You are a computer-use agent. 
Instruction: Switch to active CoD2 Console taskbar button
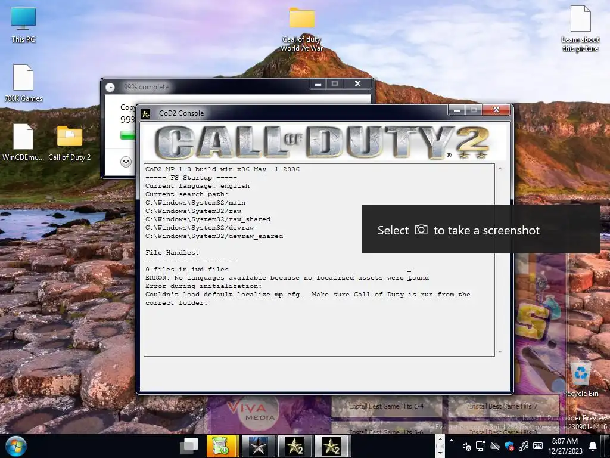(331, 446)
